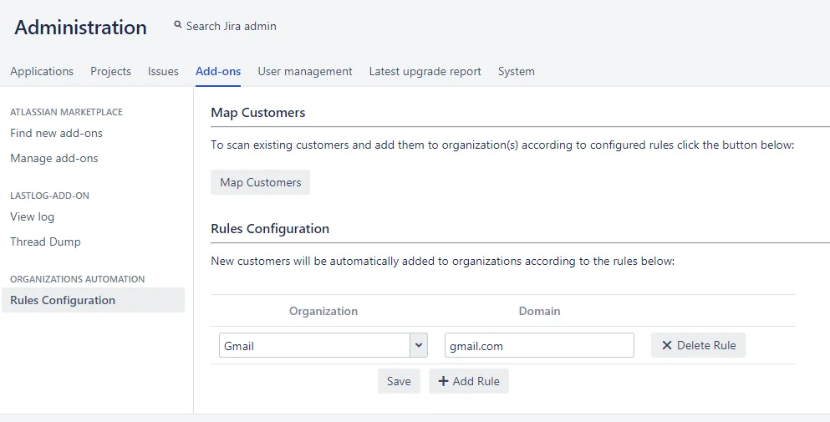The width and height of the screenshot is (830, 422).
Task: Click the gmail.com domain input field
Action: pyautogui.click(x=539, y=345)
